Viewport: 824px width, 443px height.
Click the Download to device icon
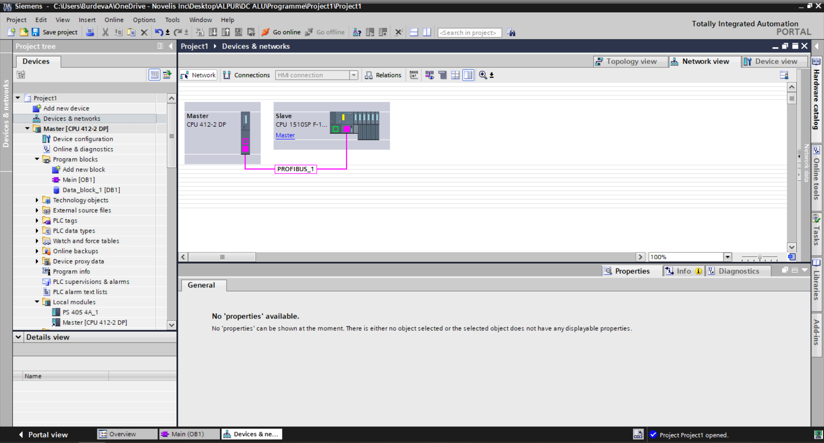(212, 32)
